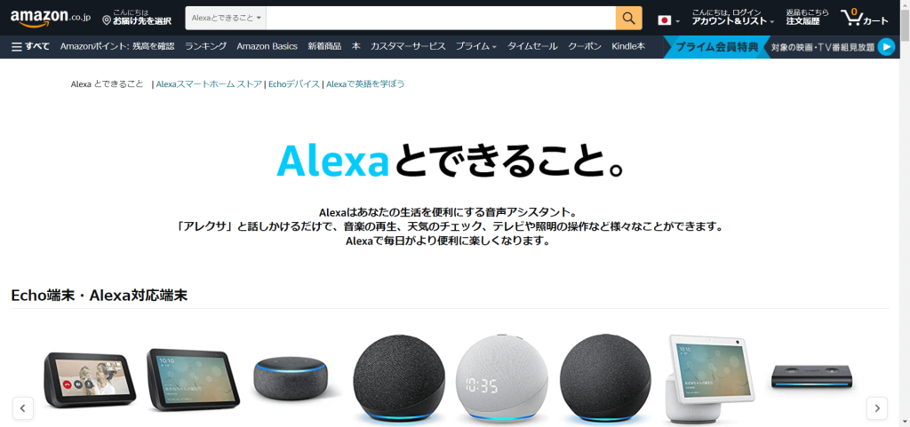This screenshot has width=910, height=427.
Task: Expand the Alexaとできること search category dropdown
Action: click(226, 18)
